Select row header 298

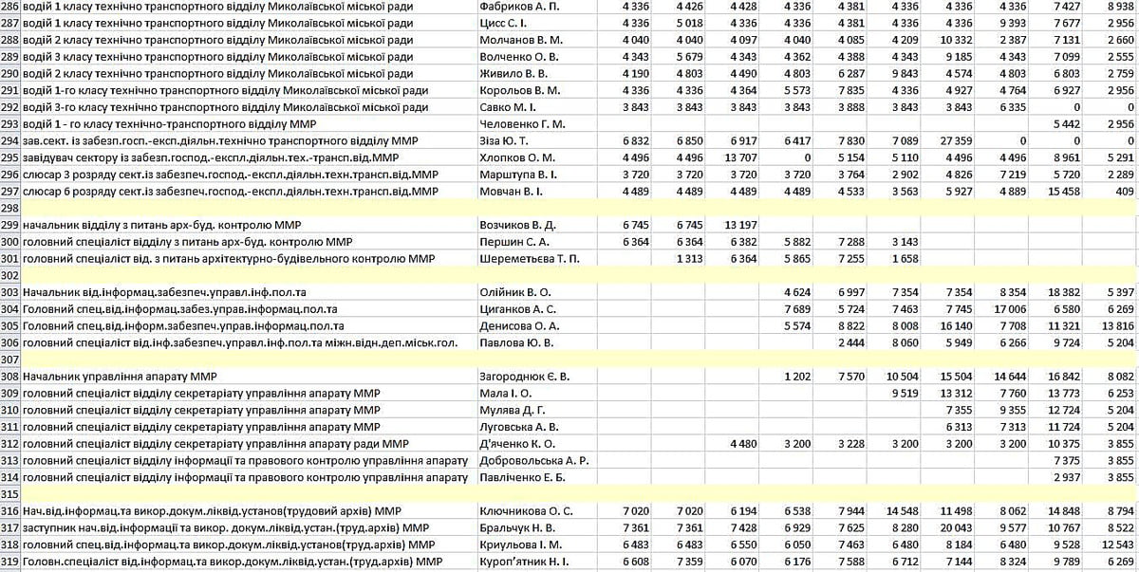[x=10, y=207]
